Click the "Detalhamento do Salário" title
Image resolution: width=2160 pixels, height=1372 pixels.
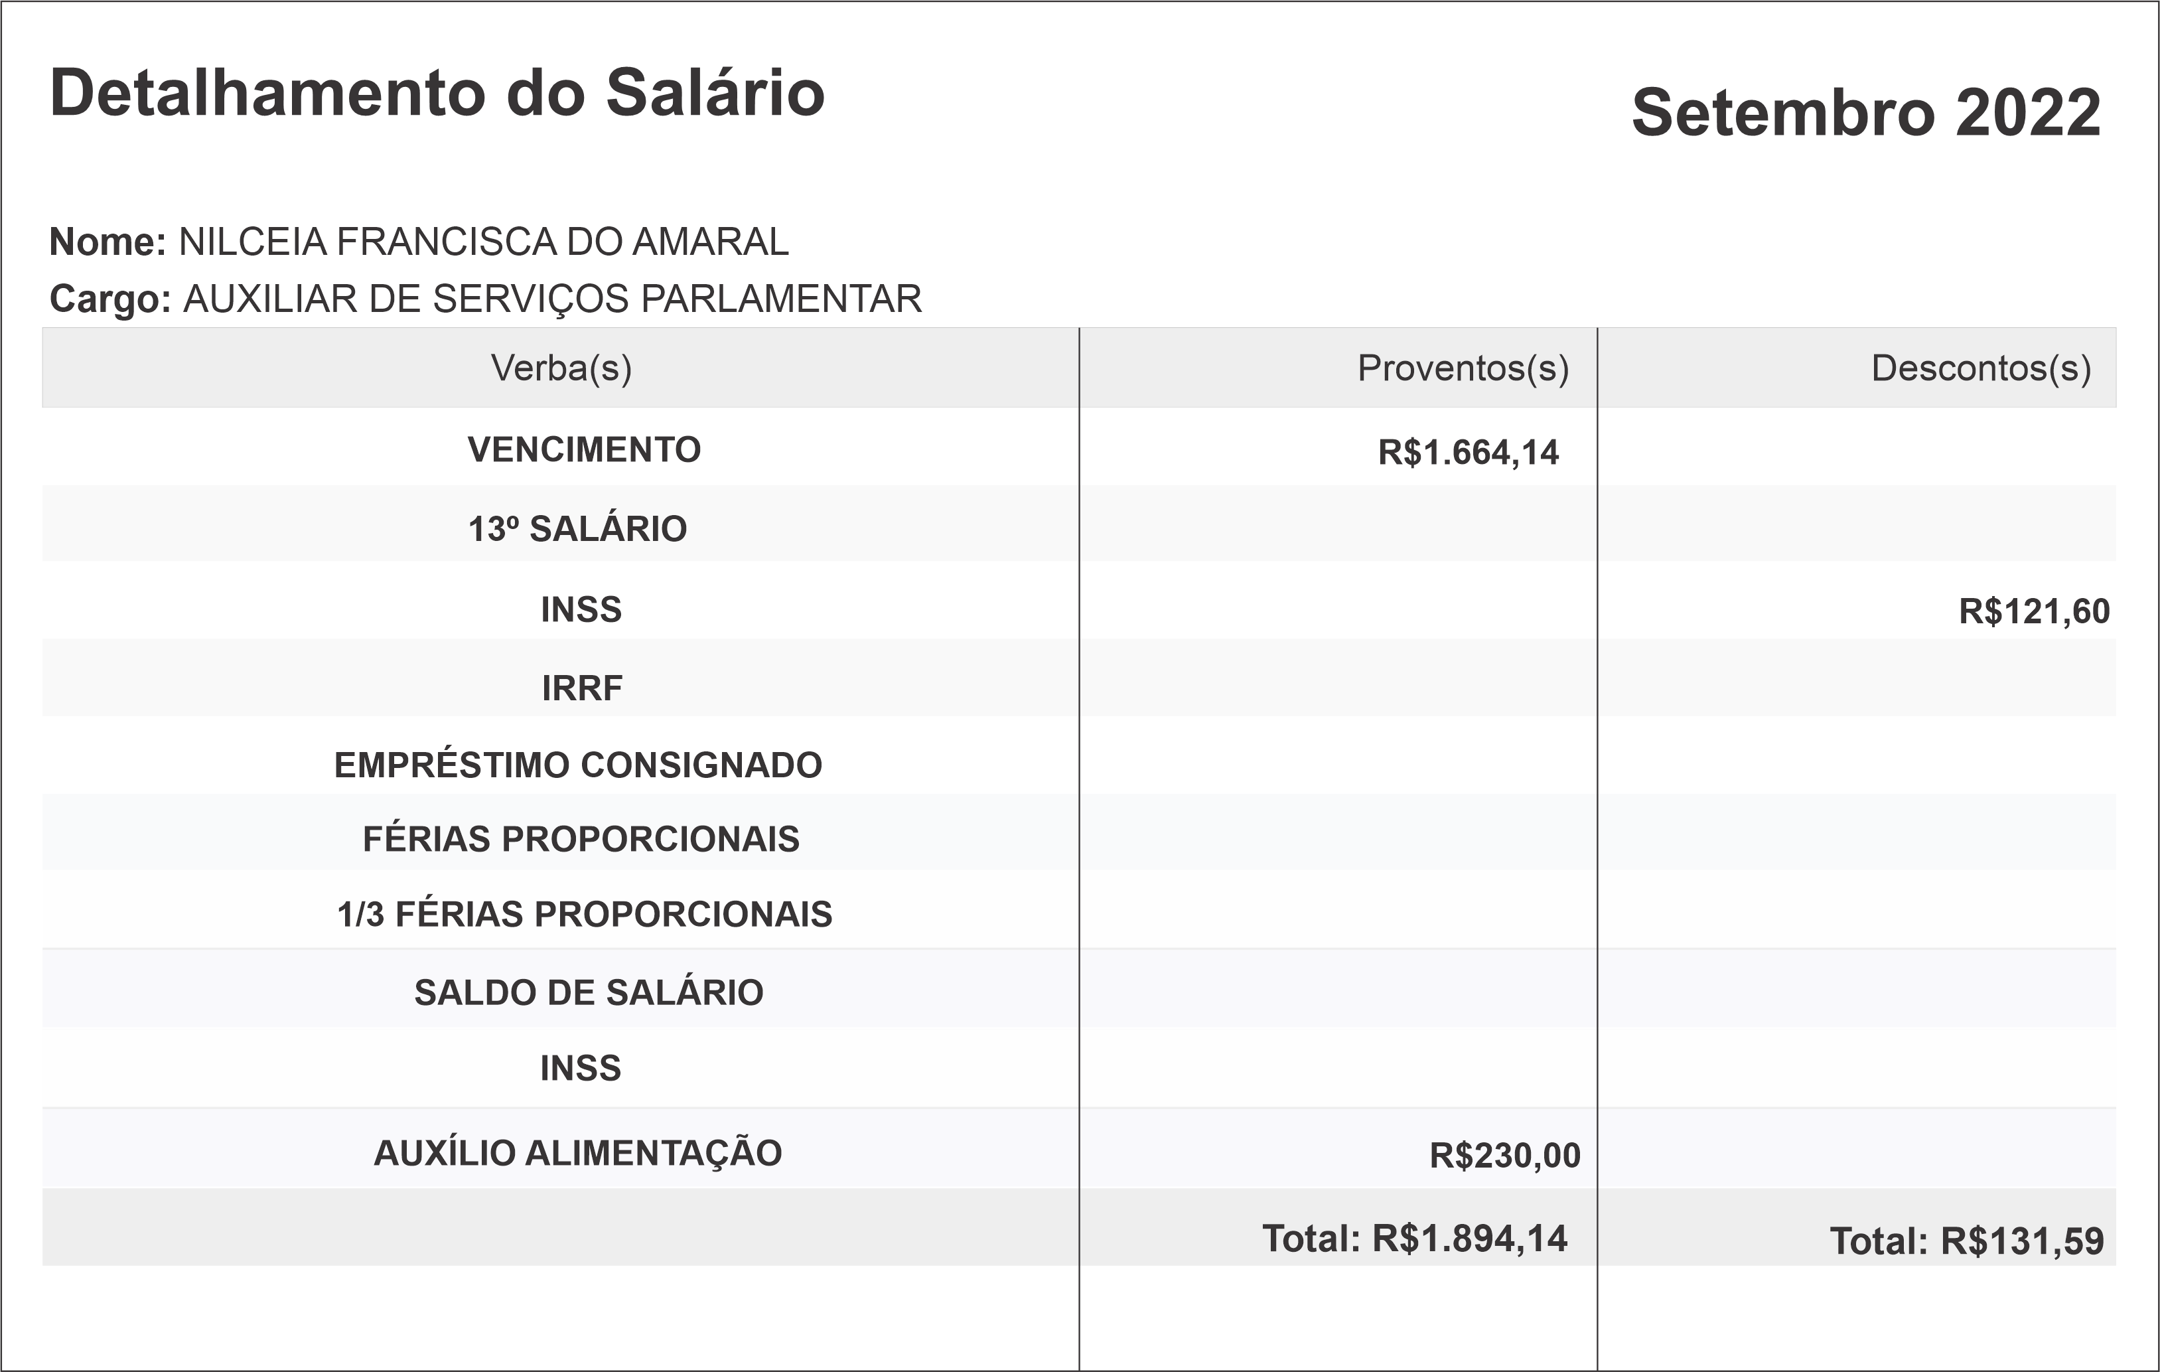point(437,94)
